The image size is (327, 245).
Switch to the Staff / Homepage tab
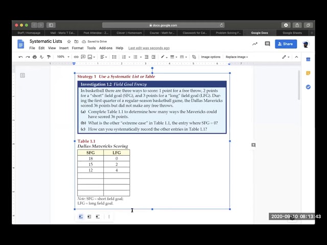pos(29,33)
